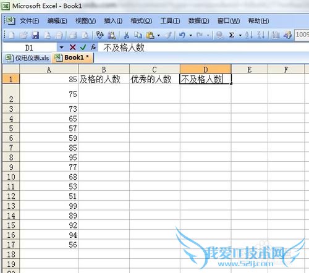Click the Undo arrow icon
309x273 pixels.
182,35
